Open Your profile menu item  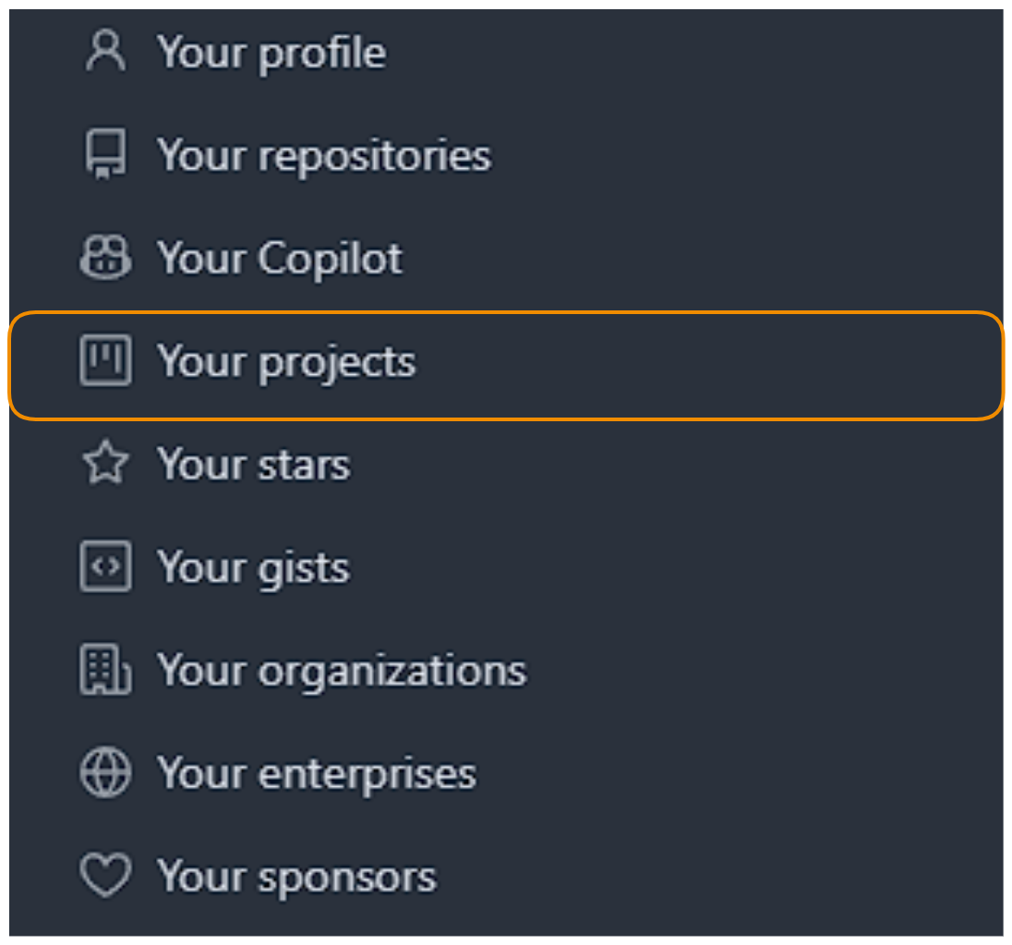point(271,53)
